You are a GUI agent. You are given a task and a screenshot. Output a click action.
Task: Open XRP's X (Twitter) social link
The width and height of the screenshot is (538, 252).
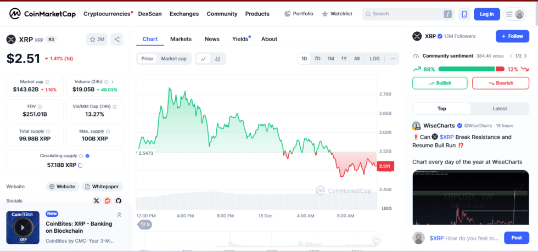coord(97,201)
